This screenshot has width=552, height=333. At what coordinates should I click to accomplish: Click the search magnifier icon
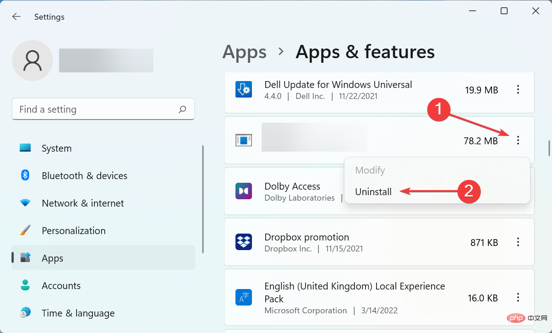pos(182,109)
